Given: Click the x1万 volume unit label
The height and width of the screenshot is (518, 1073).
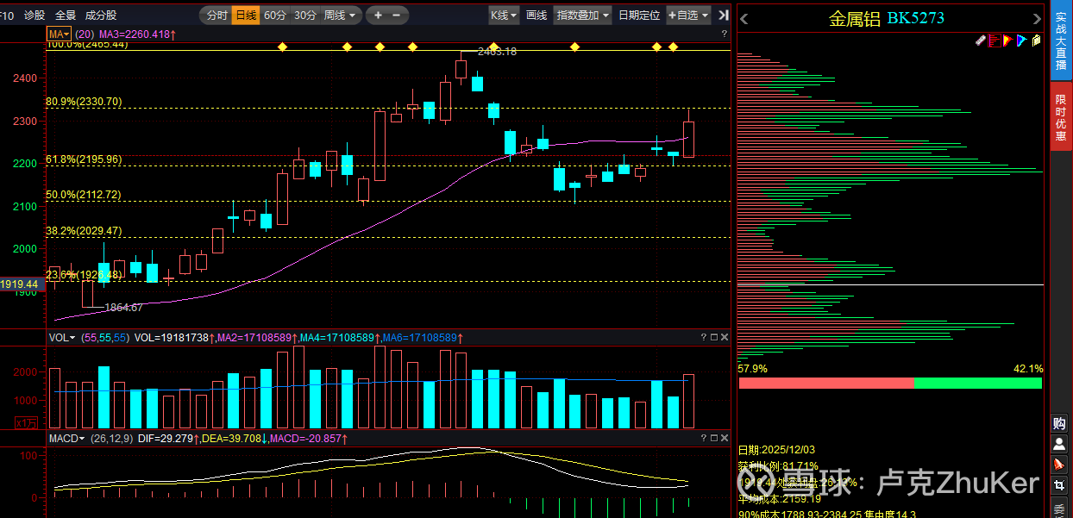Looking at the screenshot, I should tap(27, 423).
